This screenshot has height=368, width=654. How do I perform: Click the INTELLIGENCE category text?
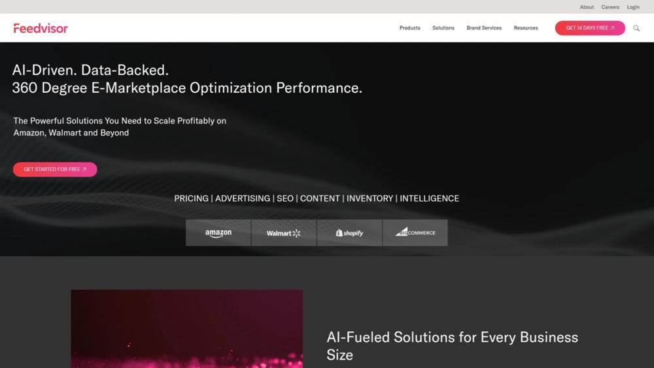coord(429,198)
